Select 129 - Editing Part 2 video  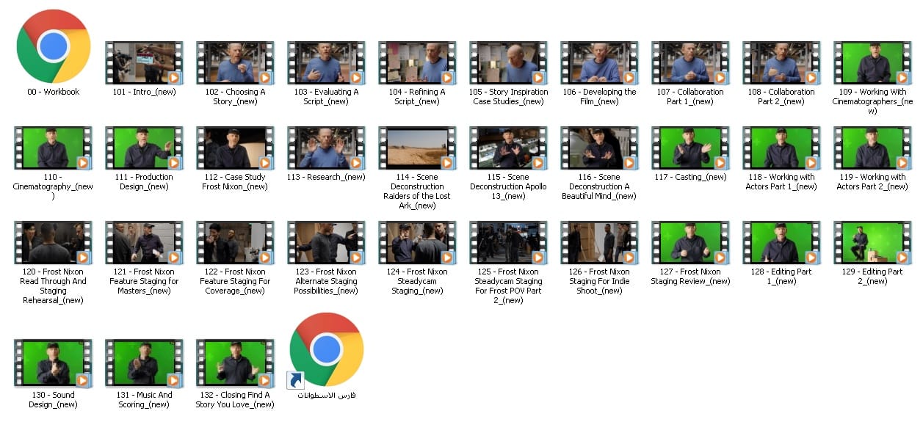(872, 242)
